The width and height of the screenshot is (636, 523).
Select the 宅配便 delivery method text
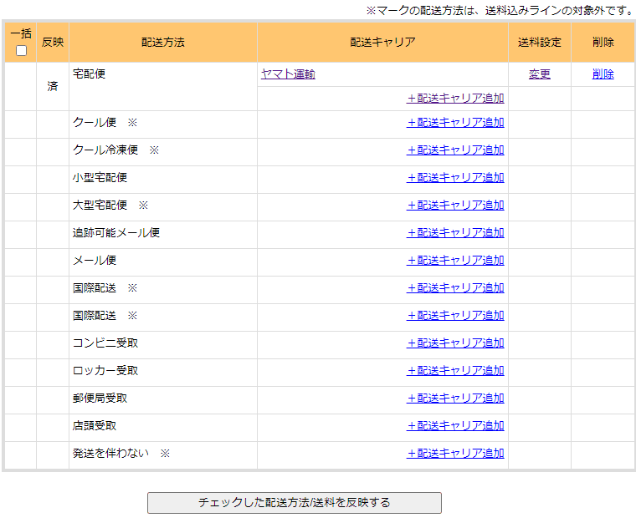click(x=89, y=74)
